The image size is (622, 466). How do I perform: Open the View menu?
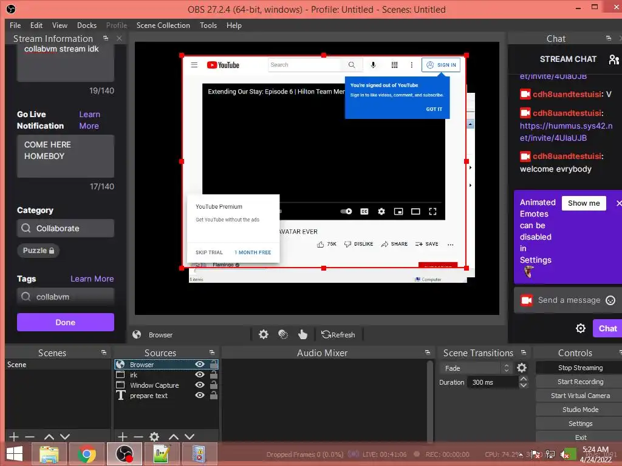tap(60, 25)
